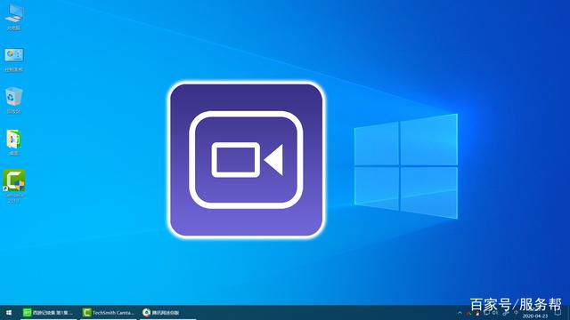
Task: Click the large purple video camera logo
Action: click(246, 160)
